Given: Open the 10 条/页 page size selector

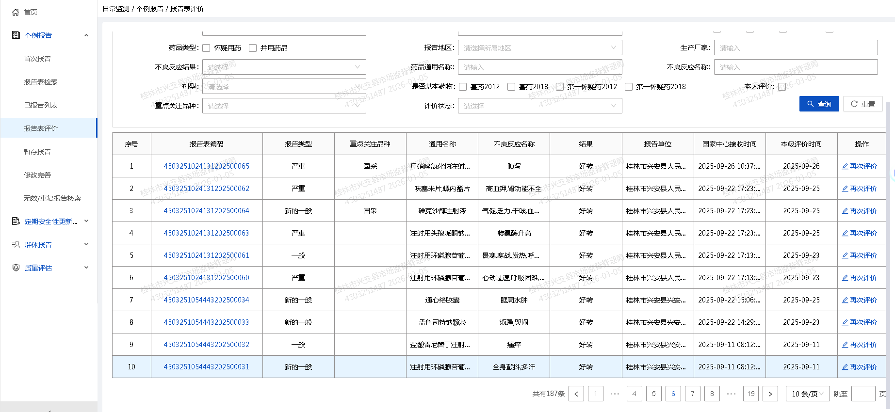Looking at the screenshot, I should pos(807,394).
